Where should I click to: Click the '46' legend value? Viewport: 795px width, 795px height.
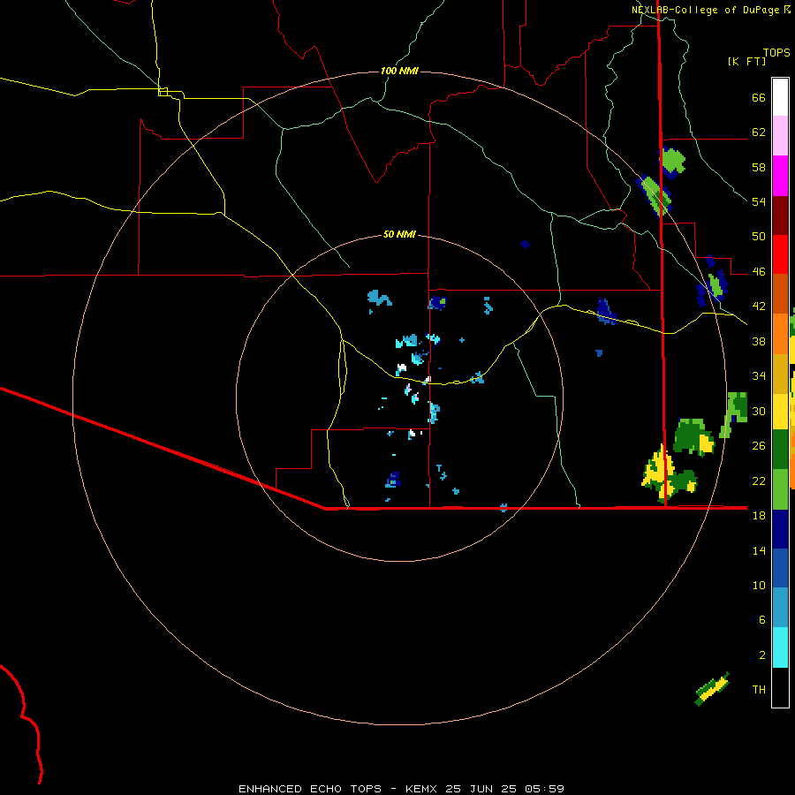[759, 272]
